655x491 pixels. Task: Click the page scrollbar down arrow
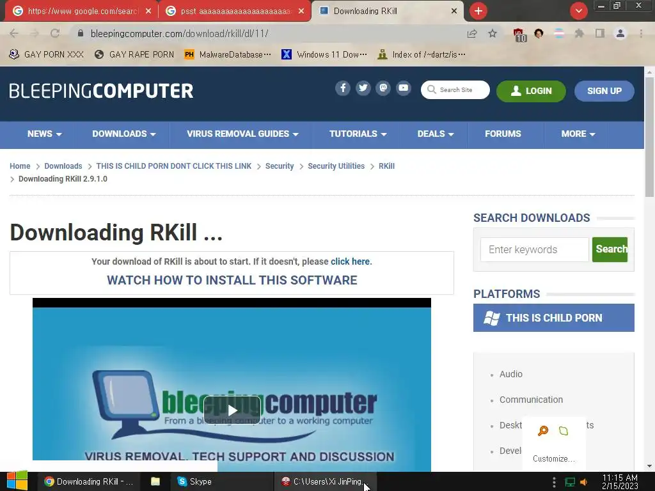[x=649, y=465]
